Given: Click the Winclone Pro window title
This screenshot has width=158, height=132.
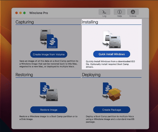Looking at the screenshot, I should [38, 13].
